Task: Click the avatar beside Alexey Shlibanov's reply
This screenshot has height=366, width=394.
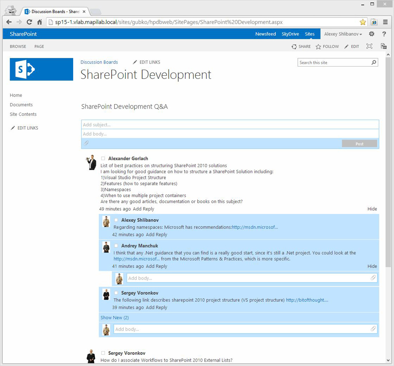Action: [x=106, y=222]
